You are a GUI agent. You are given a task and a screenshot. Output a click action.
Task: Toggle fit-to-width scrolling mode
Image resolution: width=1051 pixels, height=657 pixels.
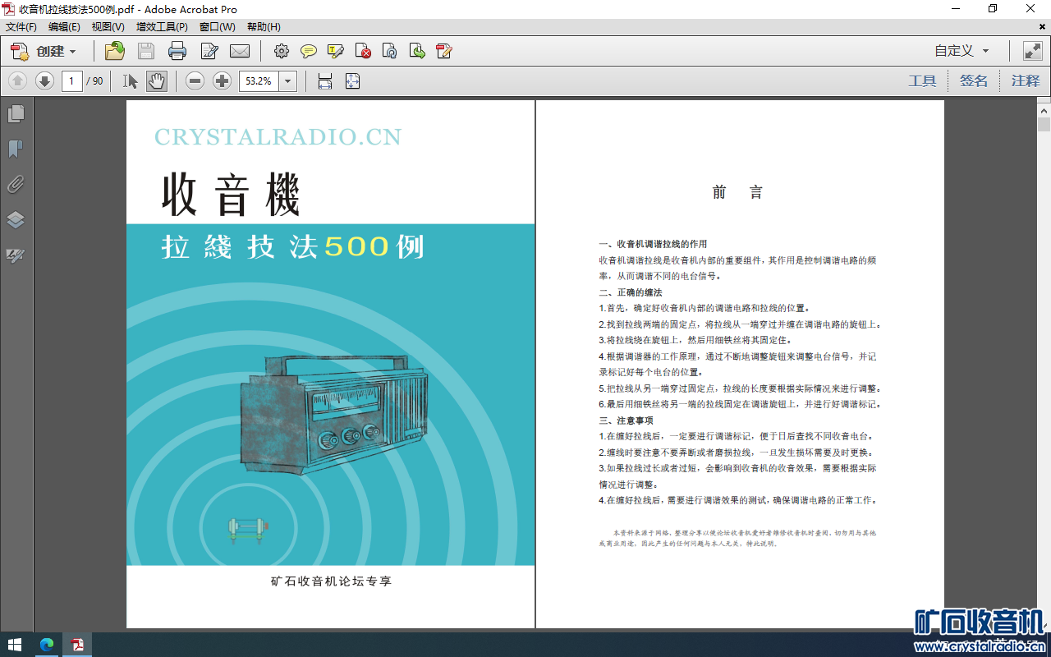(325, 81)
